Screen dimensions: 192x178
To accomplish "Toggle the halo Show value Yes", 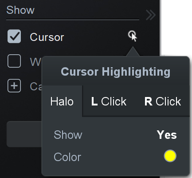I will point(167,135).
